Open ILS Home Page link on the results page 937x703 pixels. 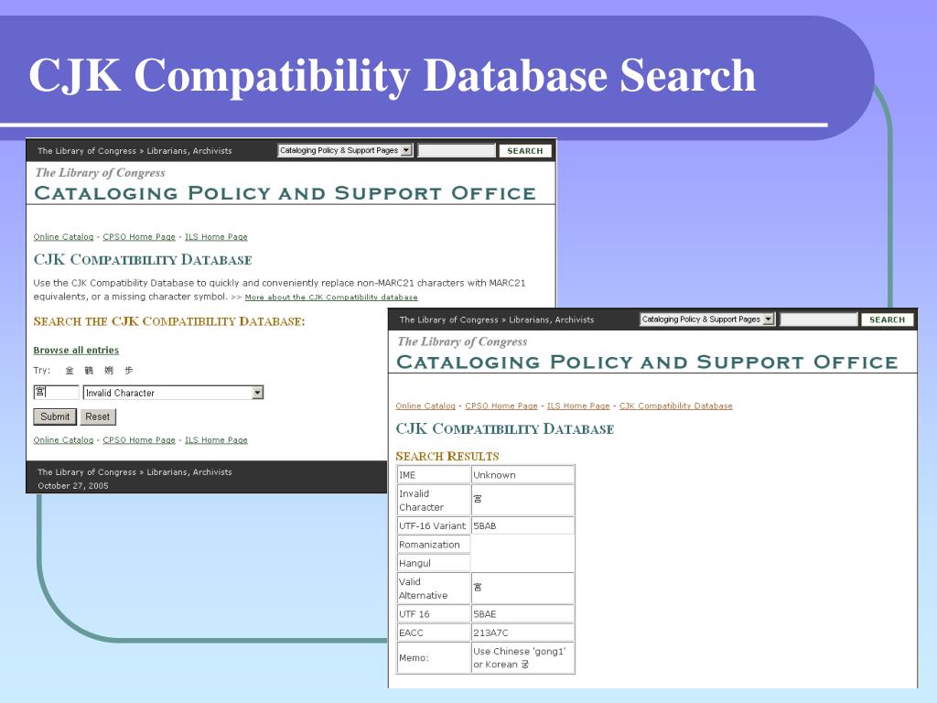click(x=578, y=406)
